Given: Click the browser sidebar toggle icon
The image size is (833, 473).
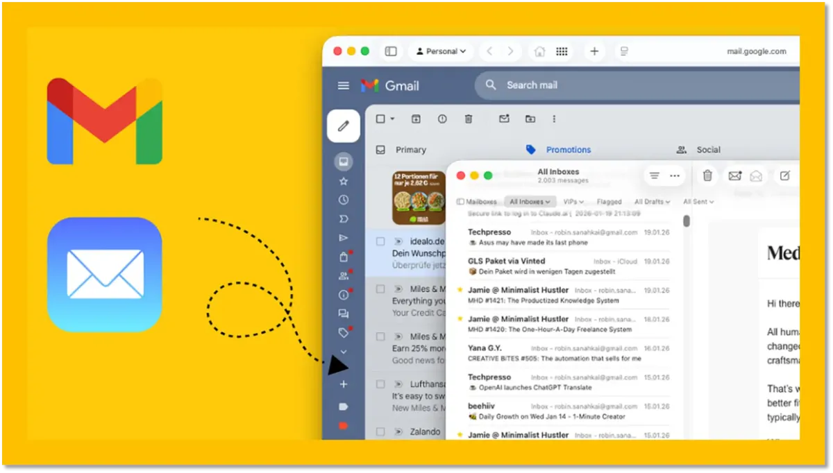Looking at the screenshot, I should pyautogui.click(x=391, y=51).
